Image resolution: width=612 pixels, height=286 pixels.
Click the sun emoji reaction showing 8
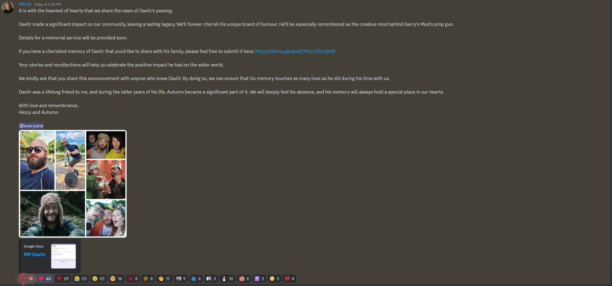click(148, 279)
